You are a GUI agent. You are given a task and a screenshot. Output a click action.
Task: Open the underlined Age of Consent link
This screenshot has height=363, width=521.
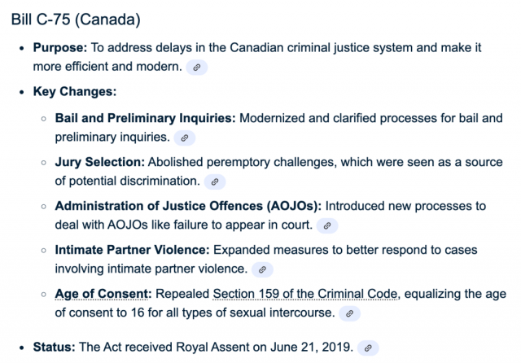click(101, 294)
